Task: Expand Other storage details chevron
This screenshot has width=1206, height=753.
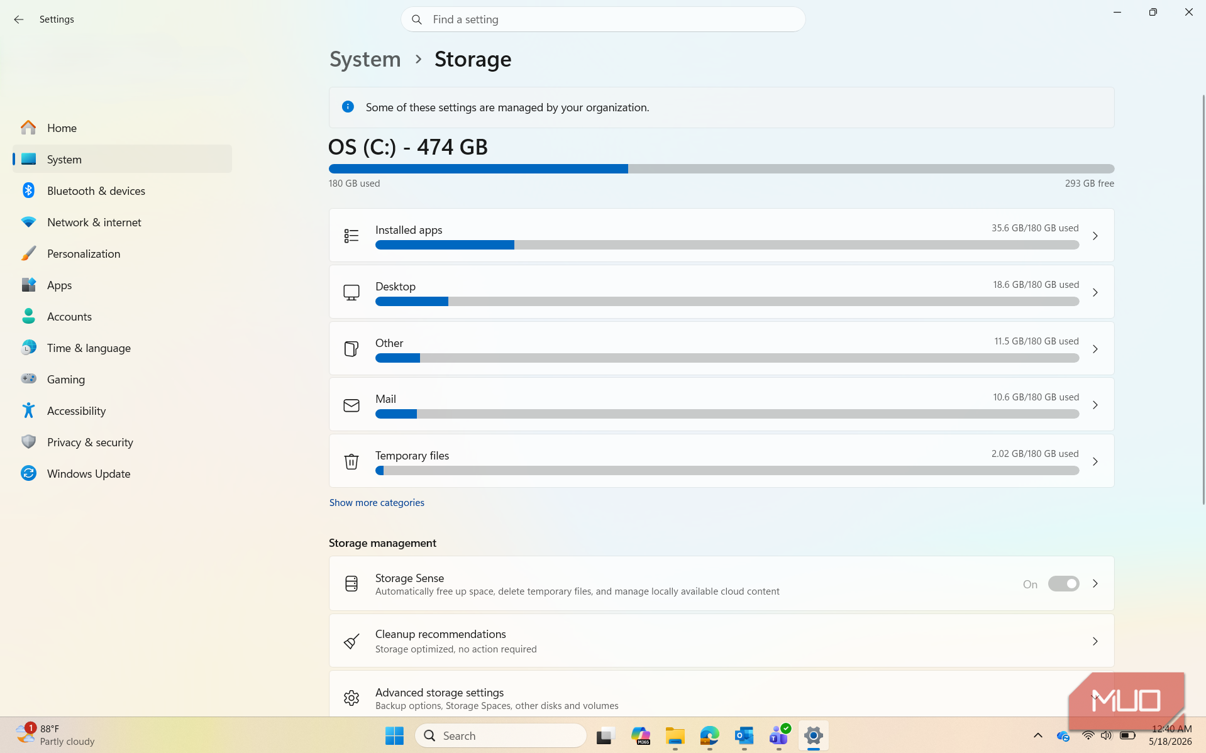Action: pyautogui.click(x=1095, y=349)
